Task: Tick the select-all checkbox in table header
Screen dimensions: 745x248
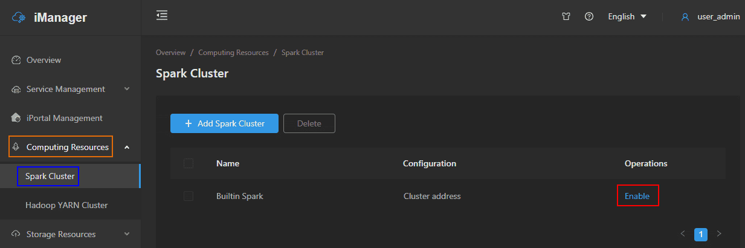Action: [189, 163]
